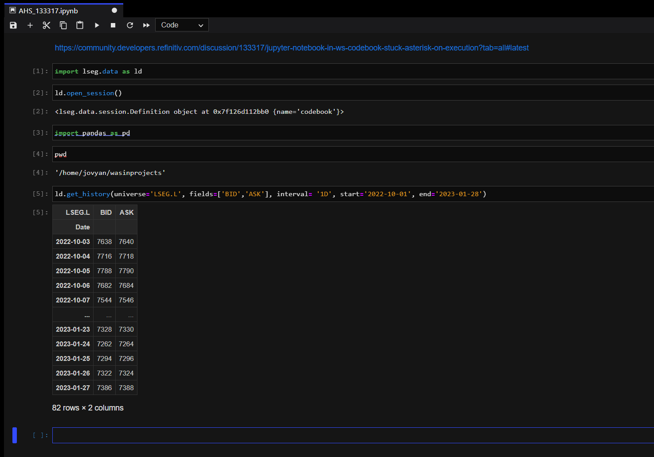Viewport: 654px width, 457px height.
Task: Run all cells with fast-forward icon
Action: (x=146, y=25)
